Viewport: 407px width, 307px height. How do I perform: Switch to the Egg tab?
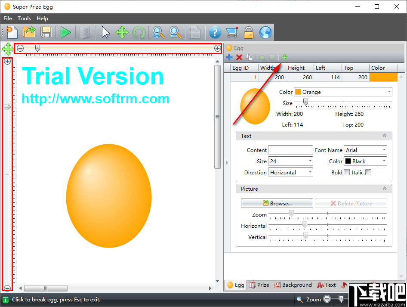coord(236,285)
